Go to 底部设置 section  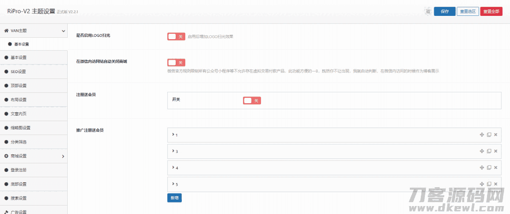(x=34, y=184)
